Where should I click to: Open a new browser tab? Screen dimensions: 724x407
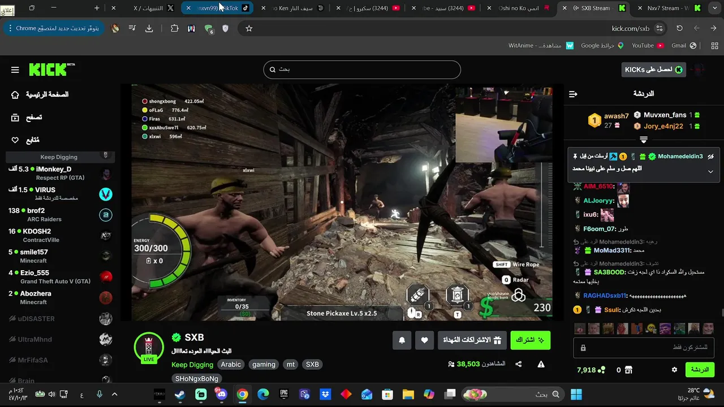97,8
